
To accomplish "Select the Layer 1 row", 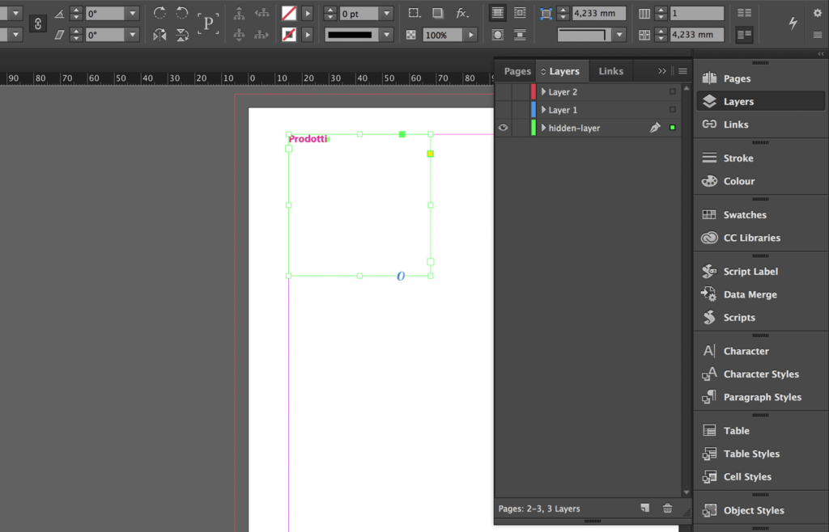I will pos(588,109).
